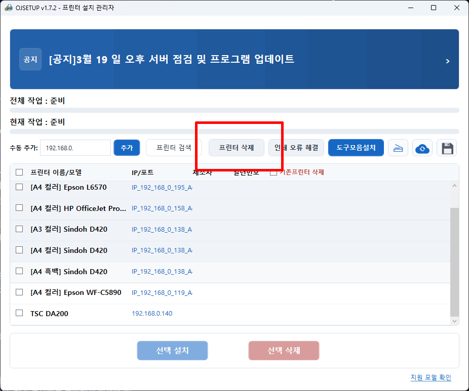Enable the 기존프린터 삭제 checkbox

[273, 172]
